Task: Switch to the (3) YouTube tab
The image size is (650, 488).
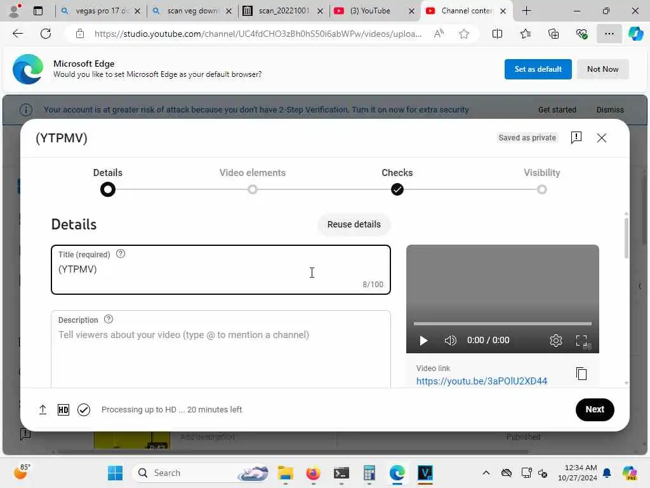Action: 370,11
